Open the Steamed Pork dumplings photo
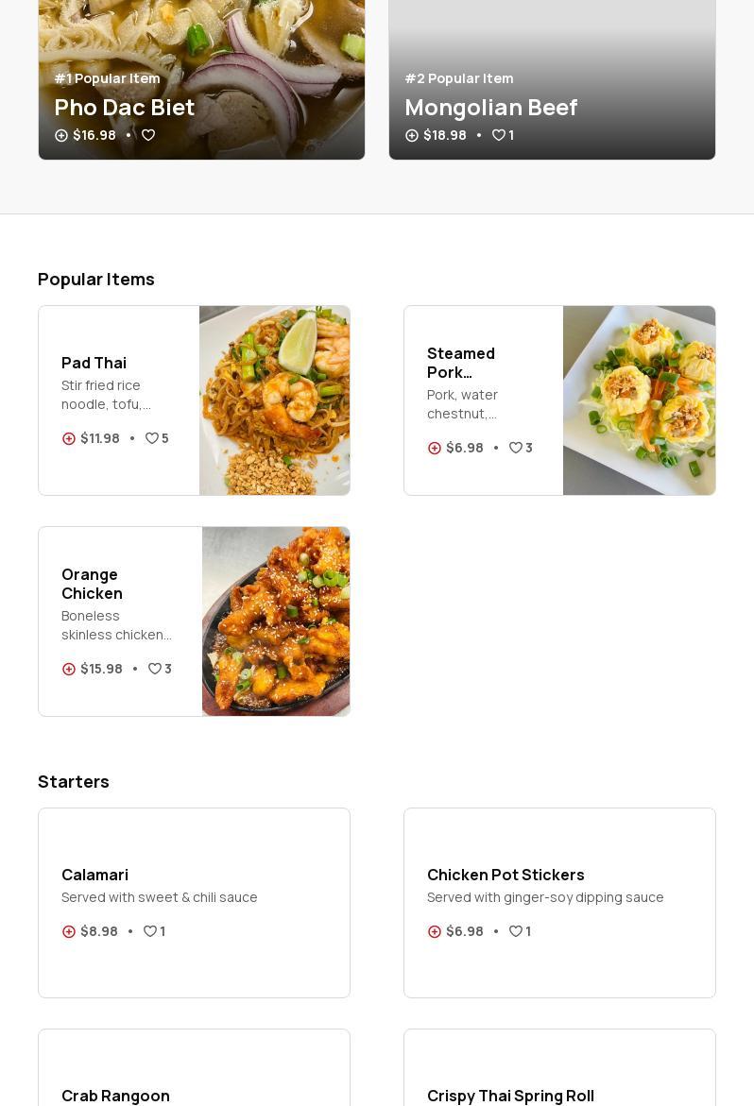The width and height of the screenshot is (754, 1106). pos(639,400)
